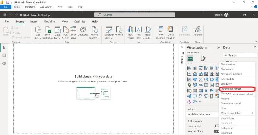Choose New quick measure in context menu
Screen dimensions: 258x135
[237, 74]
